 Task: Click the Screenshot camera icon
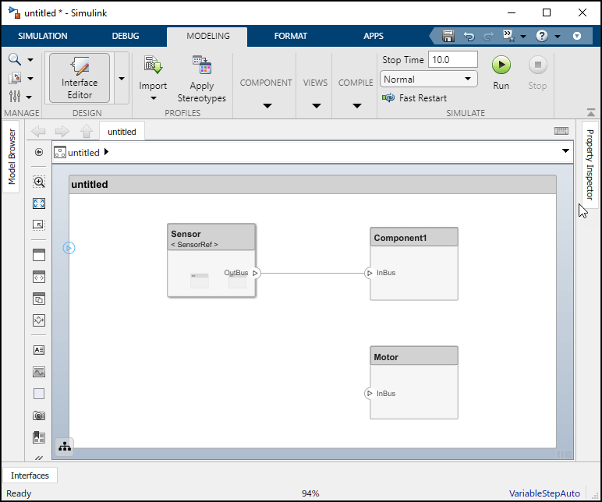tap(39, 415)
